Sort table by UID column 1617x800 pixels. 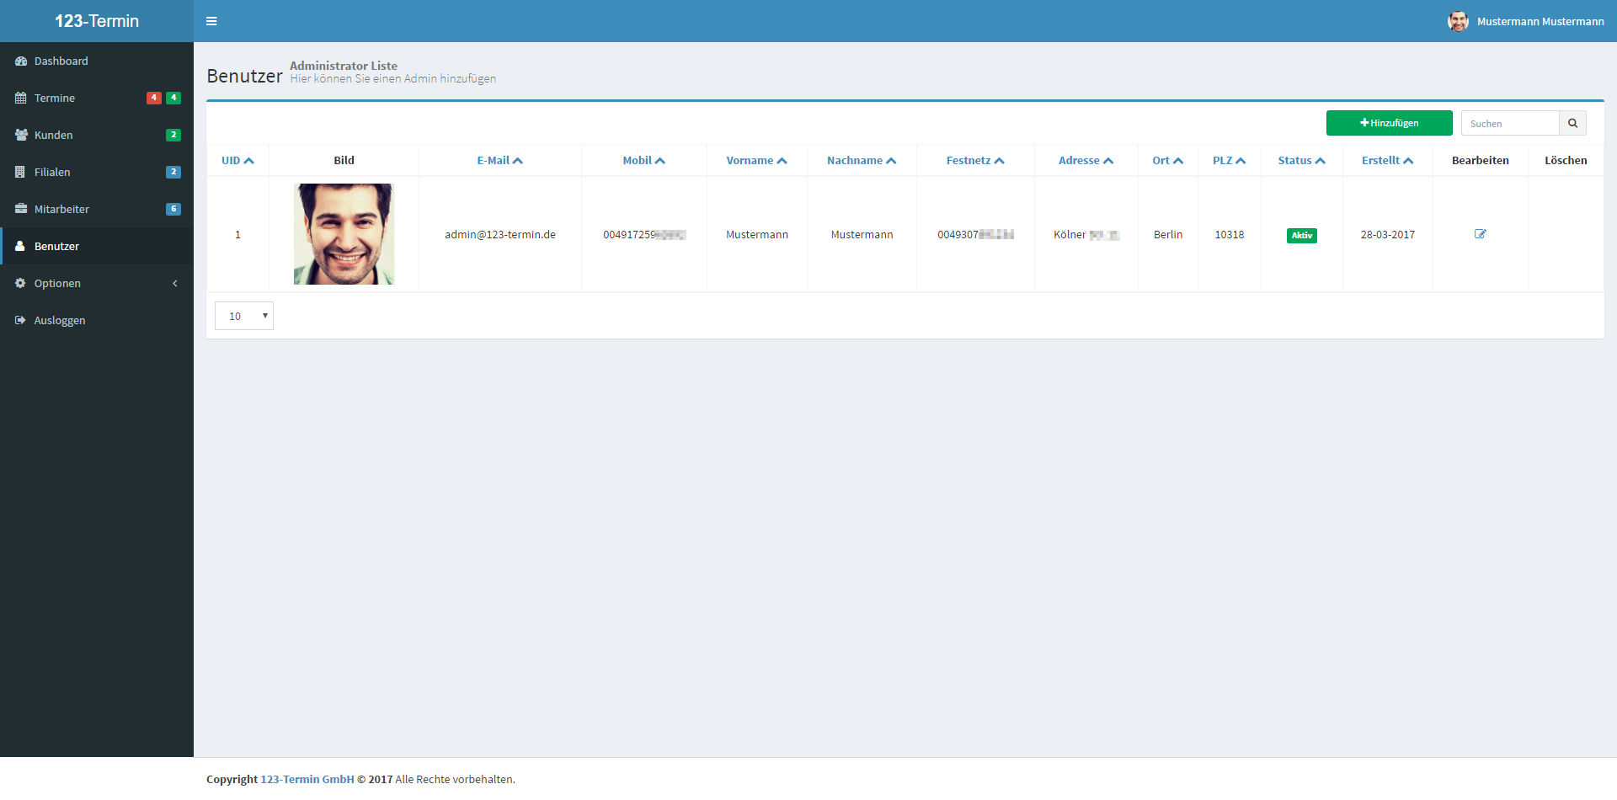tap(237, 161)
